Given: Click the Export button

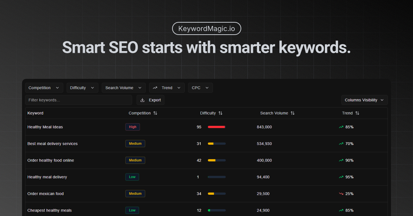Looking at the screenshot, I should coord(150,100).
